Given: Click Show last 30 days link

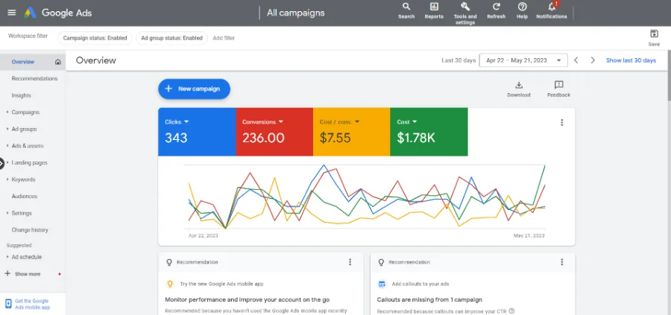Looking at the screenshot, I should [x=631, y=60].
